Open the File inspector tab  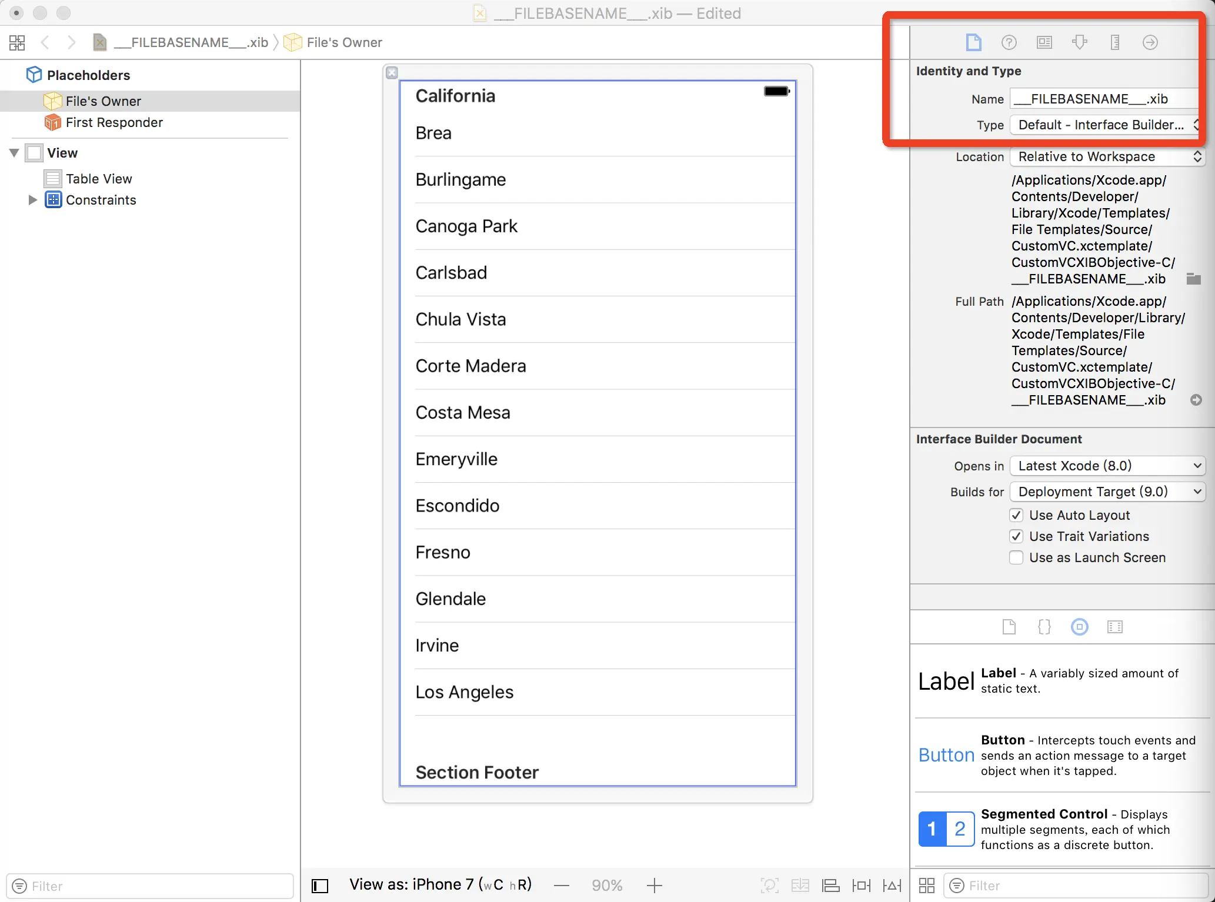973,42
